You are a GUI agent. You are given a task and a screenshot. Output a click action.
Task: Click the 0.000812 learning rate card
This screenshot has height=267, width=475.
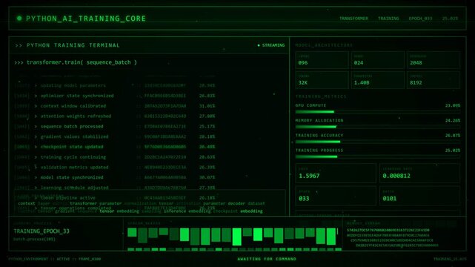coord(420,173)
